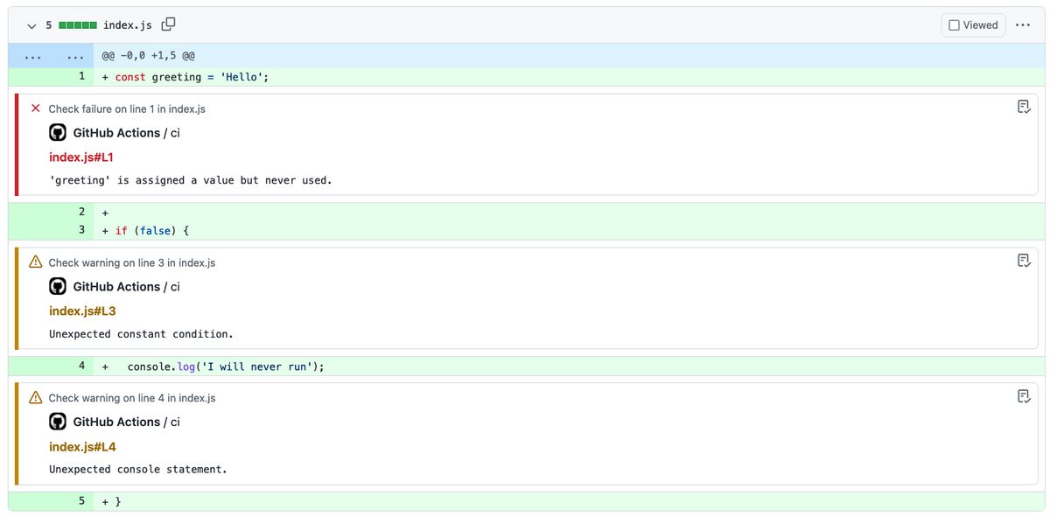The width and height of the screenshot is (1050, 517).
Task: Select diff line number 1
Action: [x=81, y=76]
